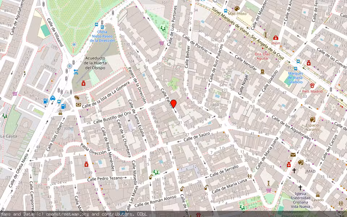Viewport: 347px width, 217px height.
Task: Click the Calle Islas Gilbert label
Action: pyautogui.click(x=55, y=136)
